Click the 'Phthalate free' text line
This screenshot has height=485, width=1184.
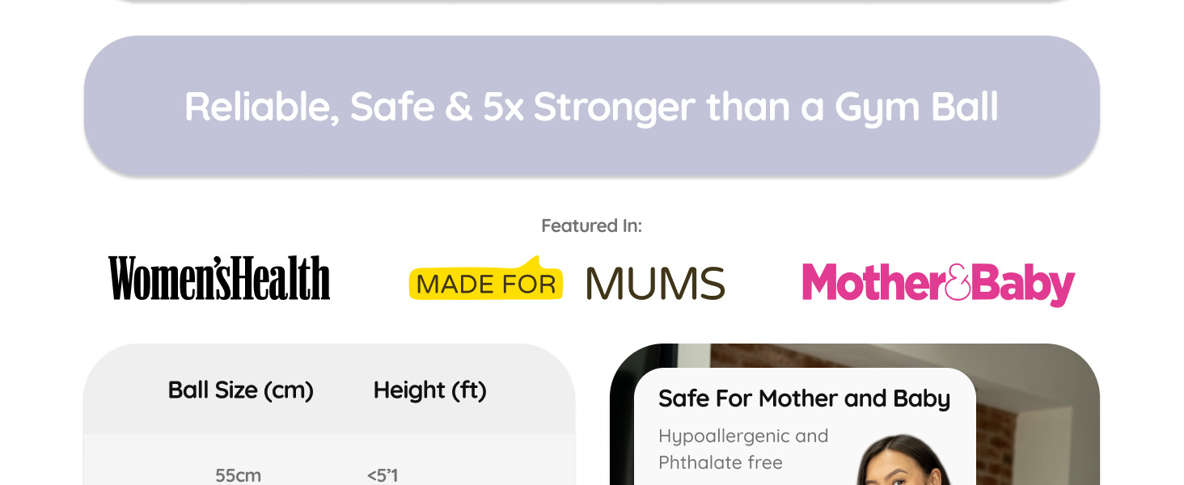click(720, 462)
